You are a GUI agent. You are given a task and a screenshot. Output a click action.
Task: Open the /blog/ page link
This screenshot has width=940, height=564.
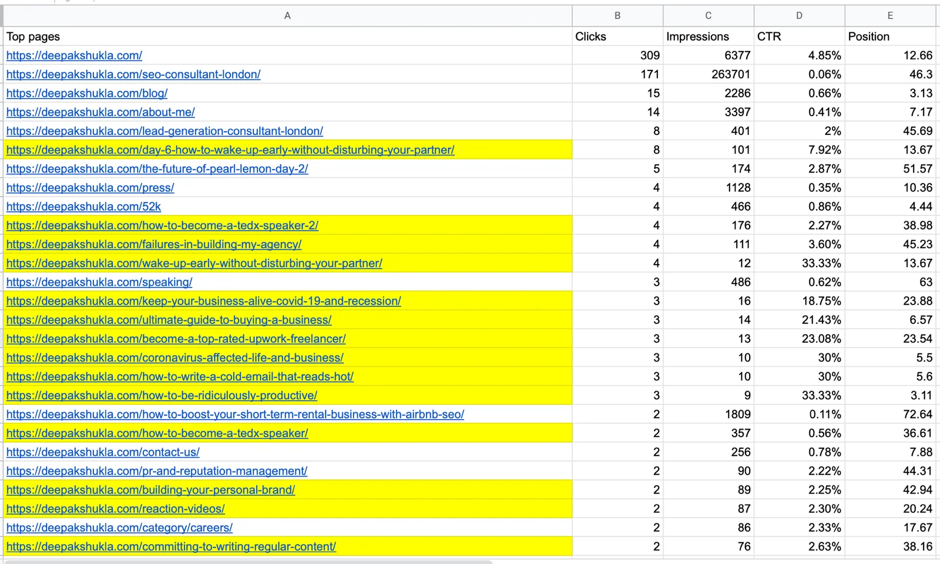click(87, 93)
